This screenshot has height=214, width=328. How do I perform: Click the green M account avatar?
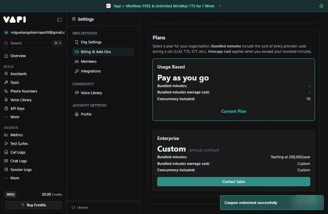click(x=6, y=32)
